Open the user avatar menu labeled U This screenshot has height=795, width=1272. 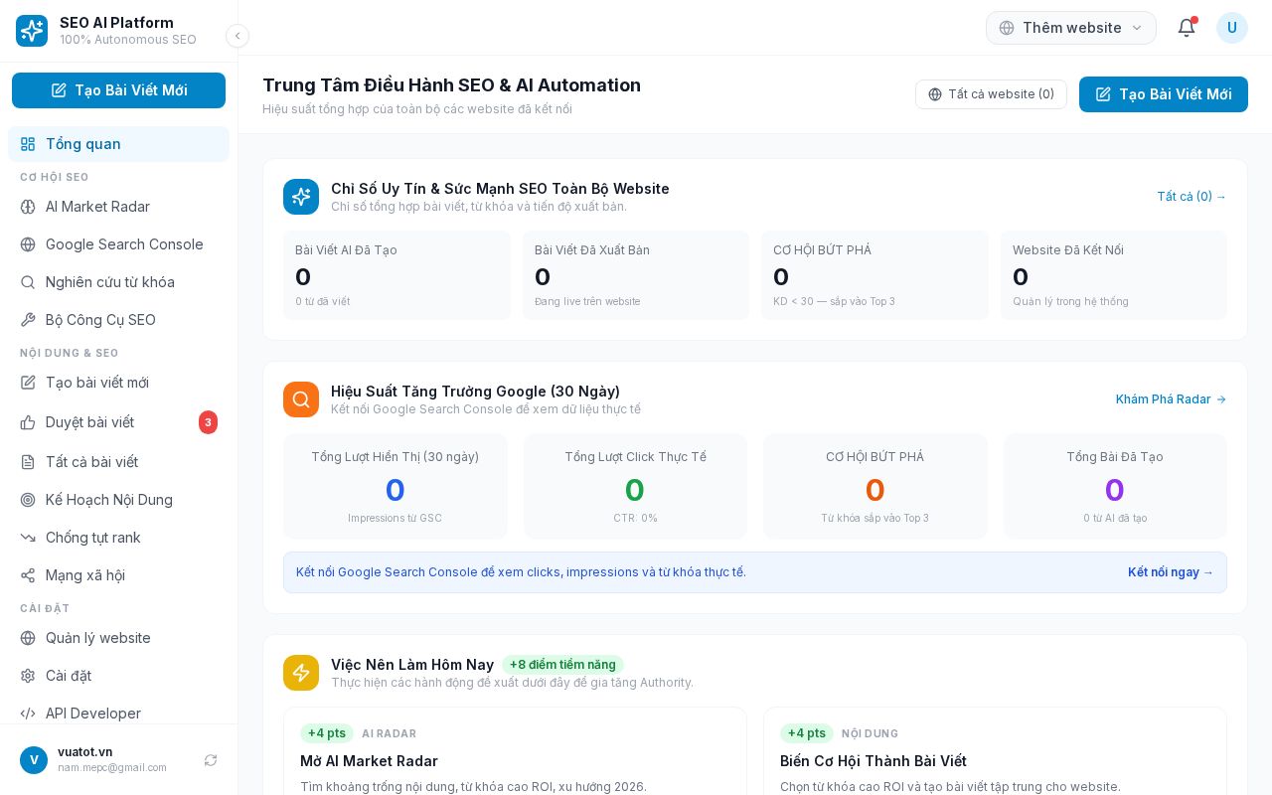click(1232, 28)
